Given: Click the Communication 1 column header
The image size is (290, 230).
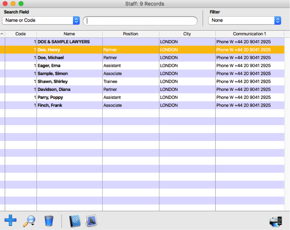Looking at the screenshot, I should (x=249, y=34).
